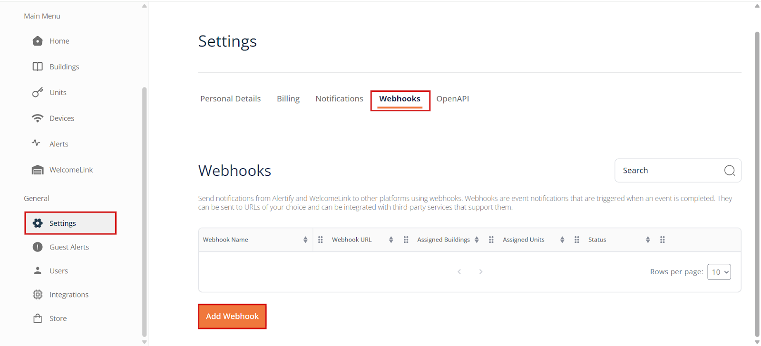
Task: Open the Billing tab
Action: click(x=288, y=99)
